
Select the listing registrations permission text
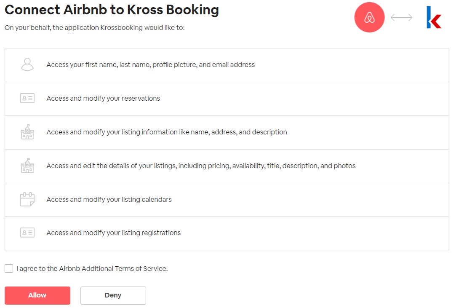pyautogui.click(x=113, y=233)
